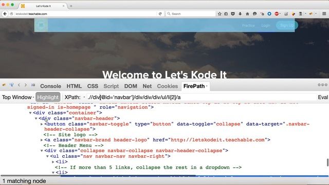Screen dimensions: 329x185
Task: Click the Eval button
Action: [x=323, y=97]
